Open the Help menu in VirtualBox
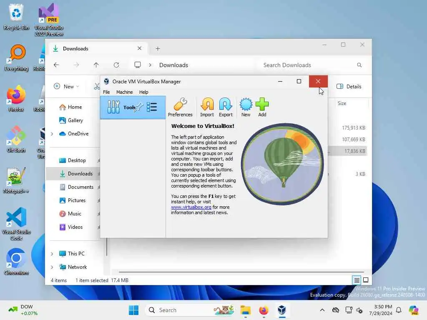The height and width of the screenshot is (320, 427). click(x=143, y=92)
